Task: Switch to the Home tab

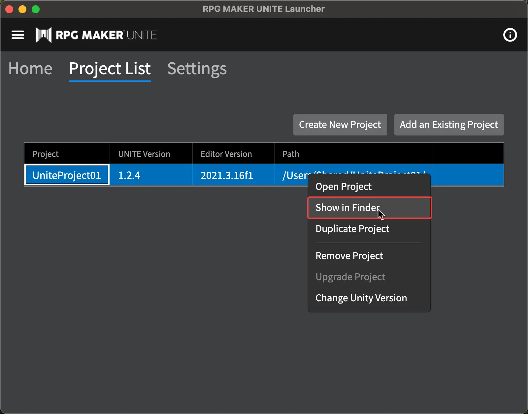Action: (x=30, y=69)
